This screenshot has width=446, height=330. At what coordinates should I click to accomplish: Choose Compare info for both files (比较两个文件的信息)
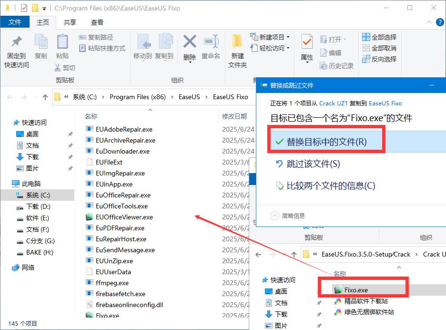pyautogui.click(x=325, y=186)
